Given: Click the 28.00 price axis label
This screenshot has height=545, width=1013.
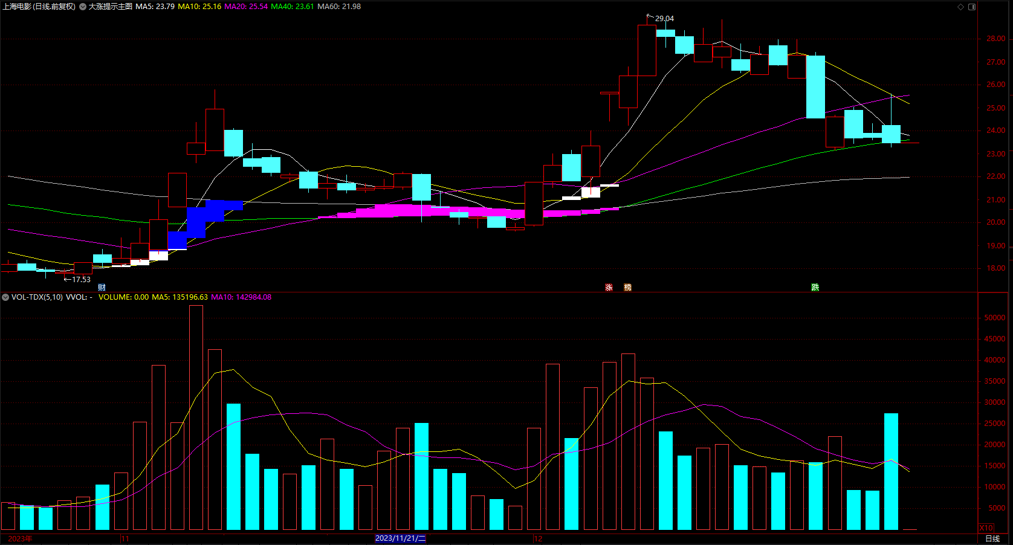Looking at the screenshot, I should point(996,39).
